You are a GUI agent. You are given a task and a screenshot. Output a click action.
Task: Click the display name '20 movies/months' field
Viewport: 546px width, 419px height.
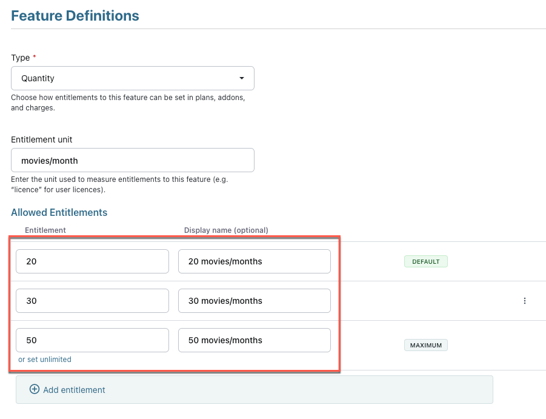(254, 261)
